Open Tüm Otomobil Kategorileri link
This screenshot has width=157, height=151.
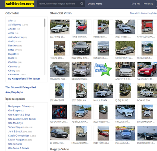click(21, 87)
